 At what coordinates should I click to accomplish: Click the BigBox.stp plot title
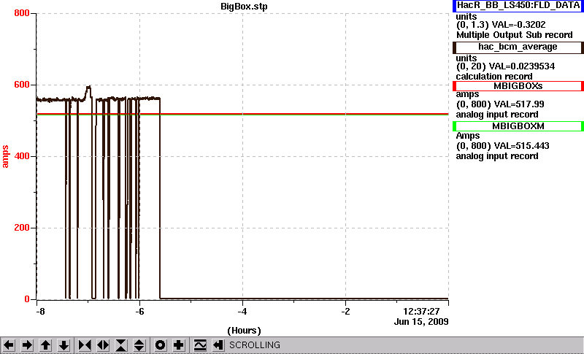pyautogui.click(x=244, y=7)
